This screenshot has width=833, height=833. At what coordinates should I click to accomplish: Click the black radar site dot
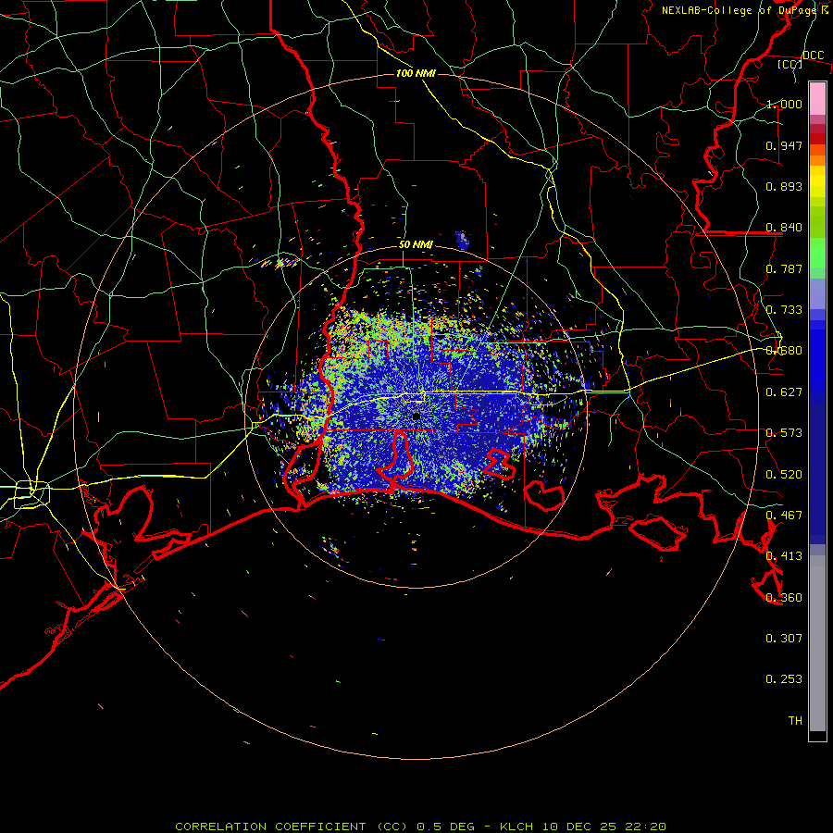click(416, 417)
